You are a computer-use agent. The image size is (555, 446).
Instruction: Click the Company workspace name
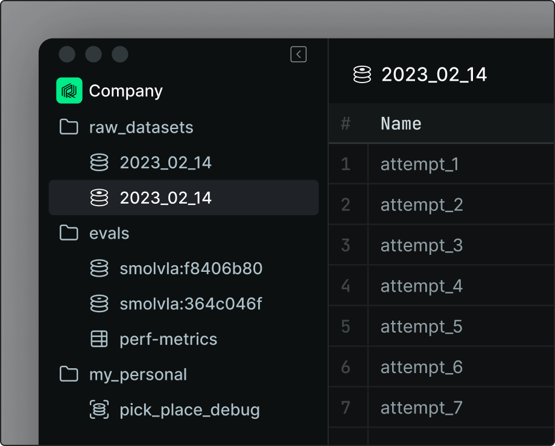point(125,90)
